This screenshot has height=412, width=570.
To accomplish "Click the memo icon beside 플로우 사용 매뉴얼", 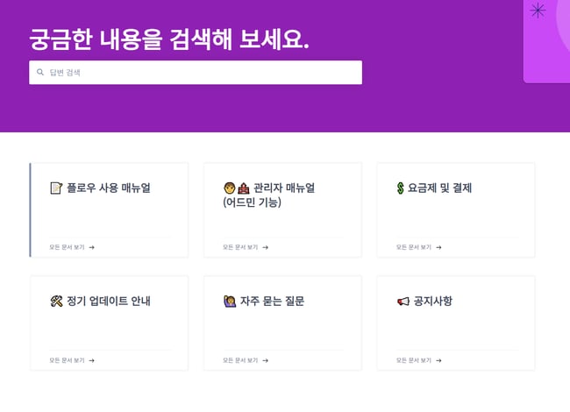I will click(x=56, y=188).
